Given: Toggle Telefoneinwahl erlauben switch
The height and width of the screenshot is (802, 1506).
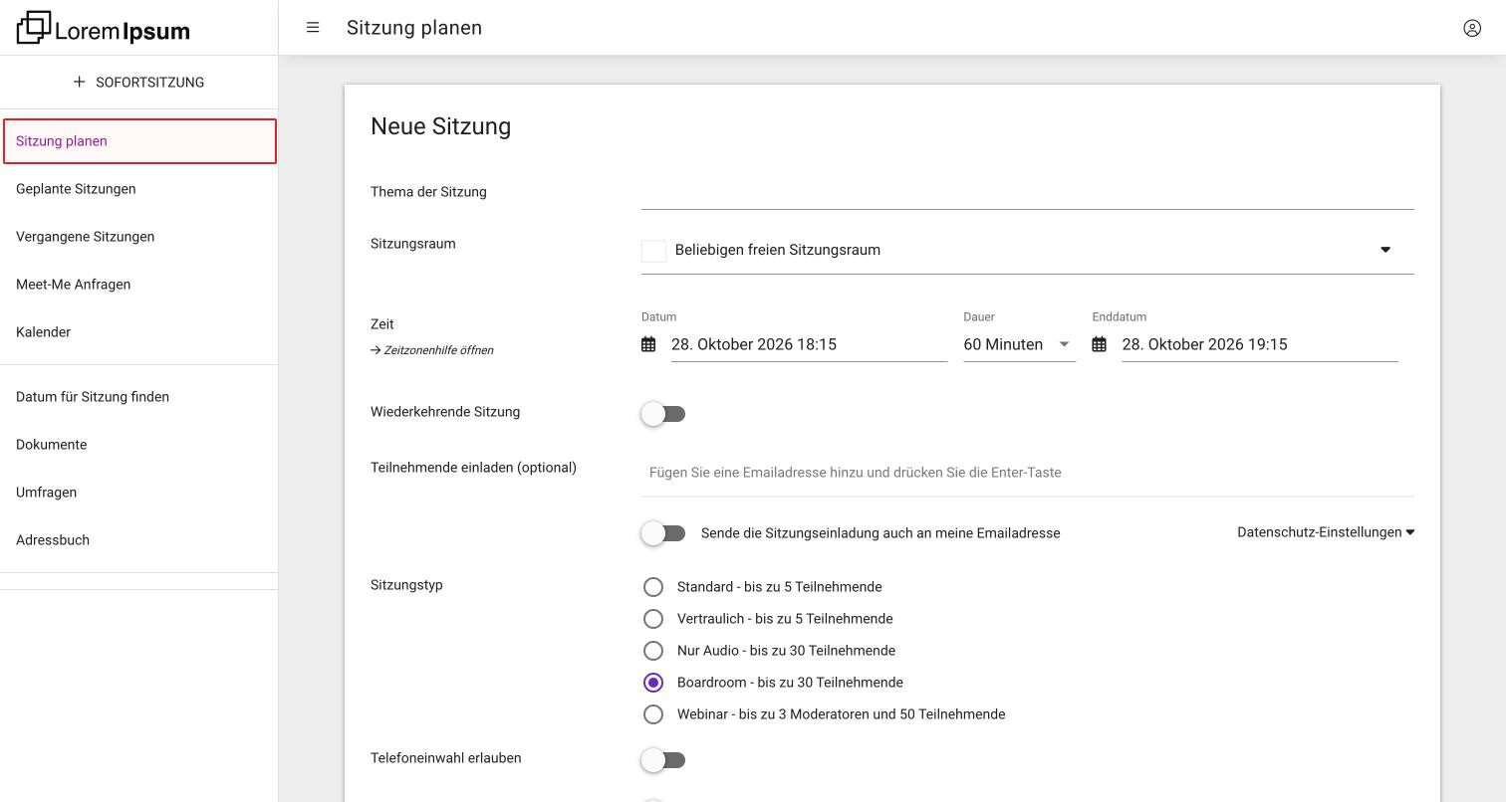Looking at the screenshot, I should [x=663, y=760].
